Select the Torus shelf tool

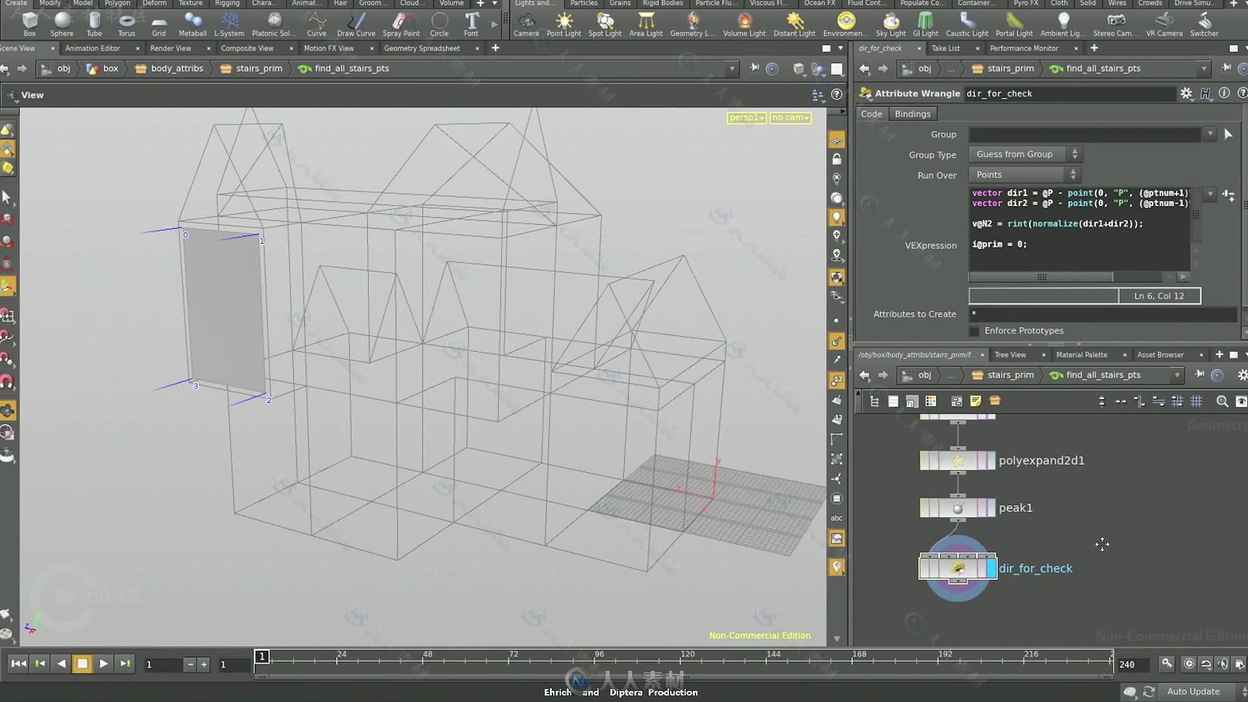(x=127, y=24)
